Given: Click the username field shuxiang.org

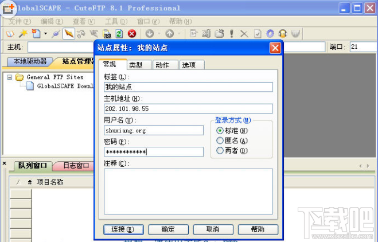Looking at the screenshot, I should 154,130.
